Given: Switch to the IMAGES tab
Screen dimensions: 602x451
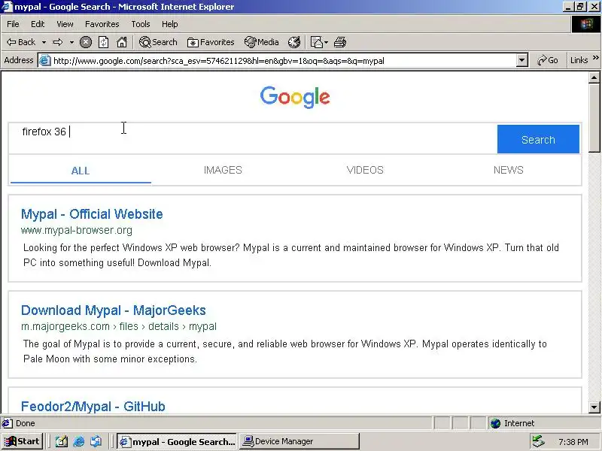Looking at the screenshot, I should [223, 171].
